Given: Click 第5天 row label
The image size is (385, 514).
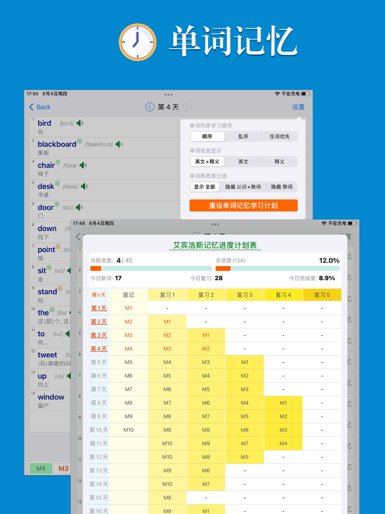Looking at the screenshot, I should [98, 362].
